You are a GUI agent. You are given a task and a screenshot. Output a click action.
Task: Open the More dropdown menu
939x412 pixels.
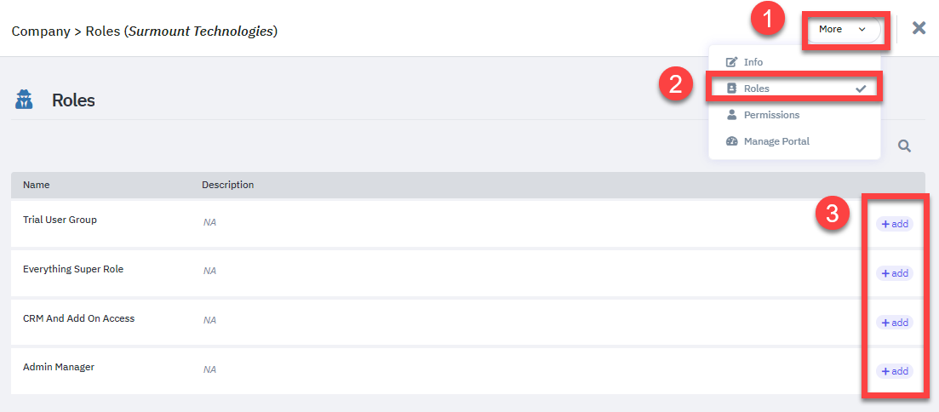point(843,29)
